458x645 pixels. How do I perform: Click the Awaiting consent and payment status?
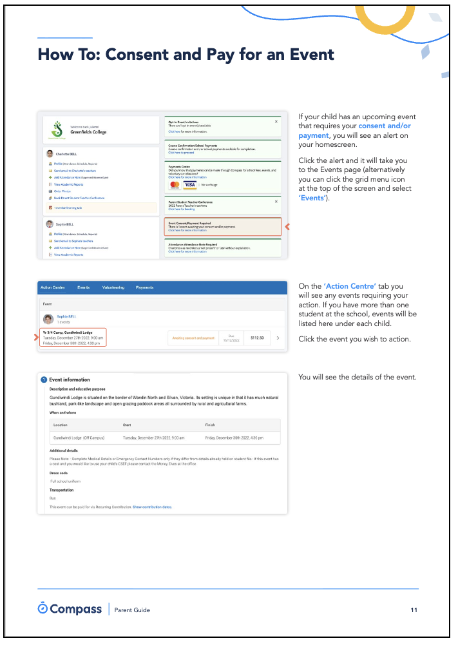coord(193,338)
